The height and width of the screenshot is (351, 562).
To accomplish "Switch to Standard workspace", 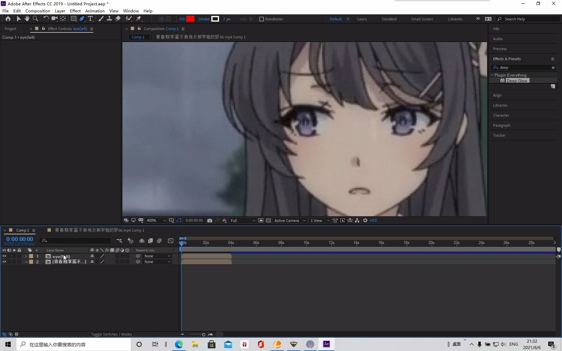I will pos(389,19).
